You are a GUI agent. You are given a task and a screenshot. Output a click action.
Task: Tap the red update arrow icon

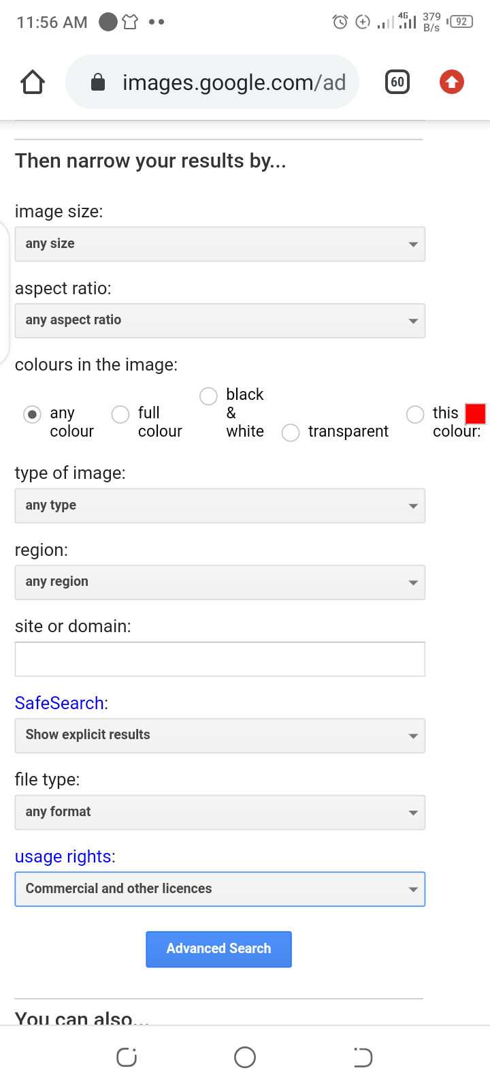point(451,82)
